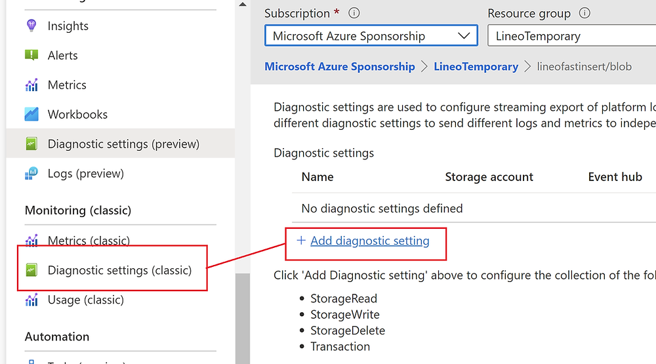Click the scroll-up arrow of the sidebar
This screenshot has height=364, width=656.
pos(243,5)
